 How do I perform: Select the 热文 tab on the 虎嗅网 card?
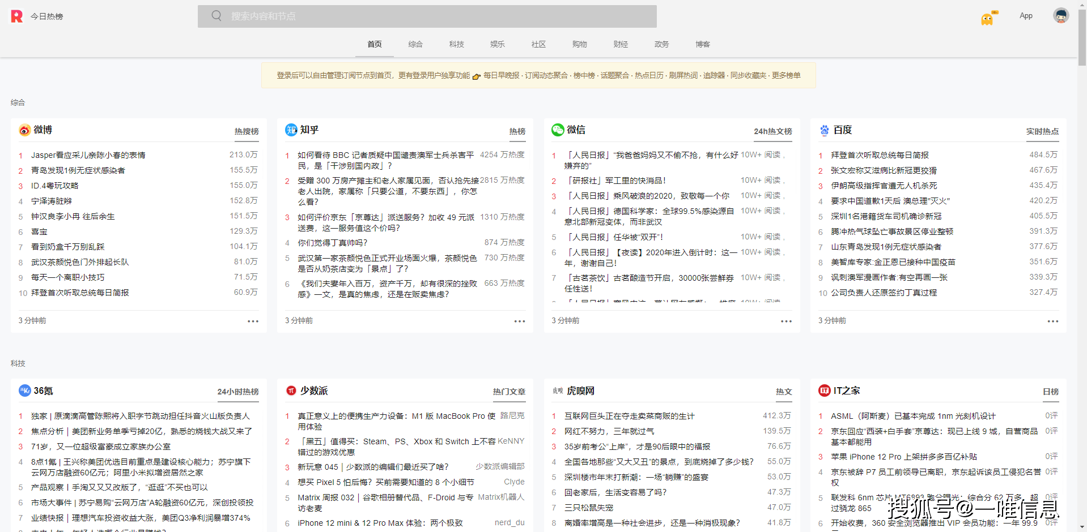(x=784, y=392)
